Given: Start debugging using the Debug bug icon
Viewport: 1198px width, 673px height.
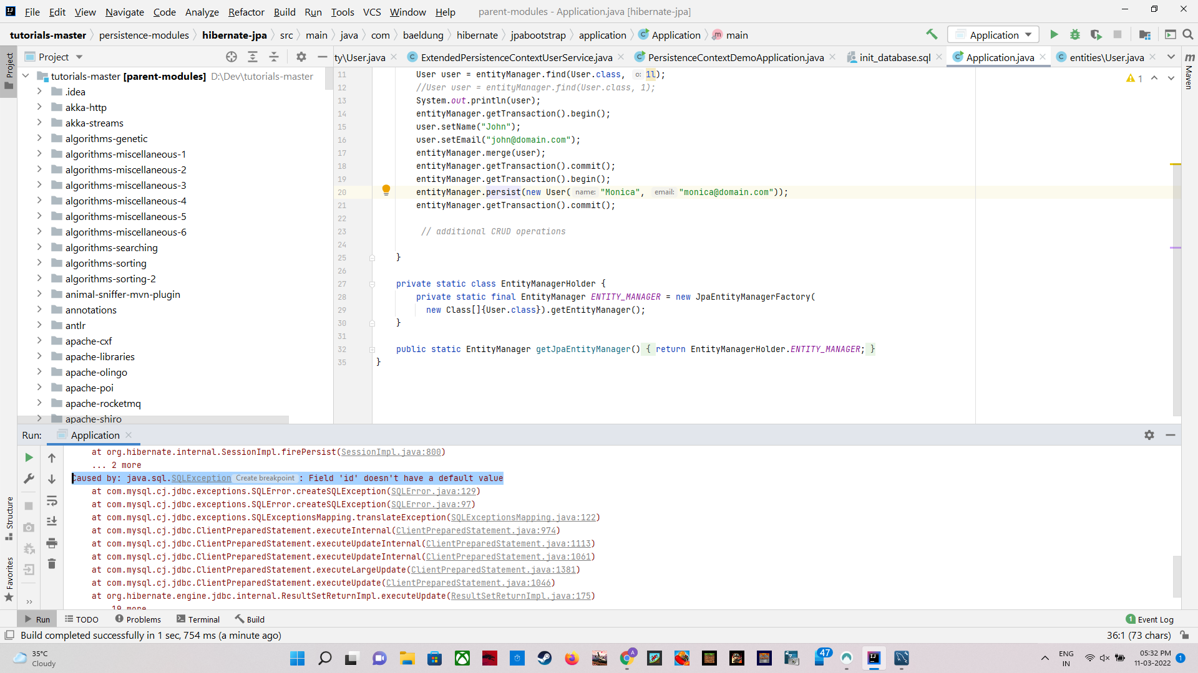Looking at the screenshot, I should tap(1075, 34).
